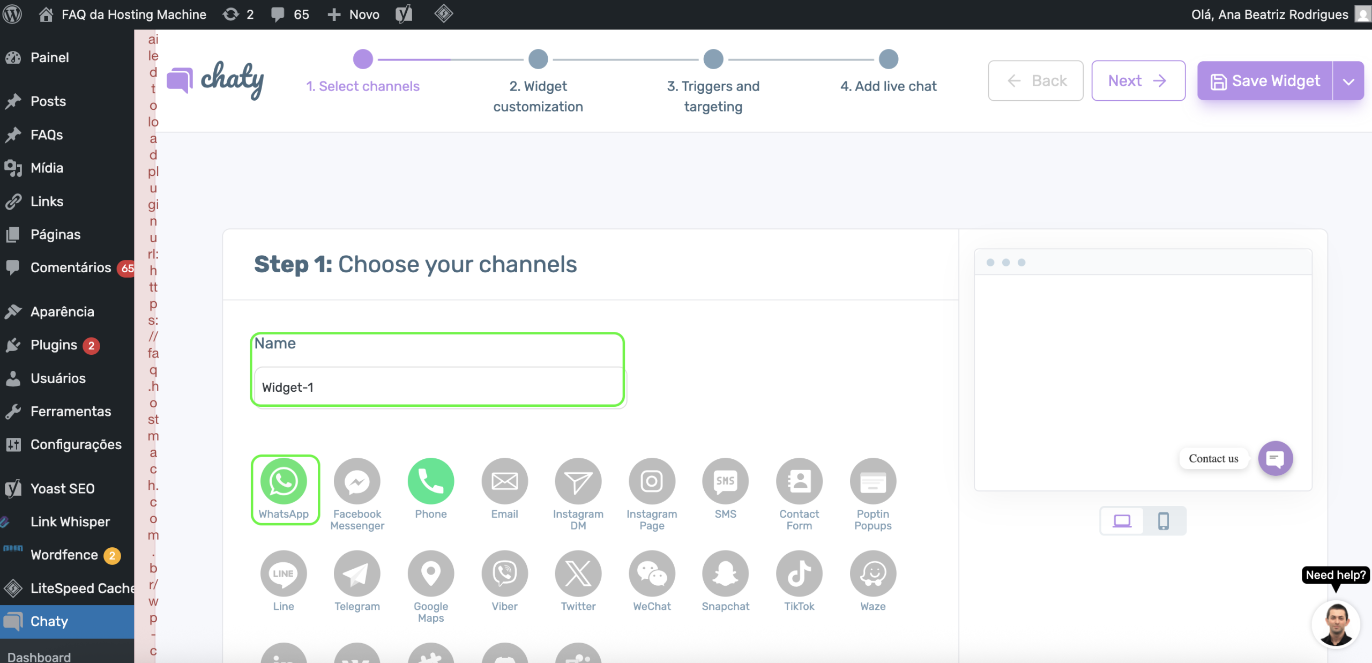Open Ferramentas in the sidebar
Image resolution: width=1372 pixels, height=663 pixels.
(67, 412)
